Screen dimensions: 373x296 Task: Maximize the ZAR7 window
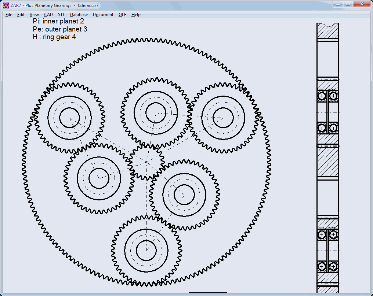click(348, 4)
